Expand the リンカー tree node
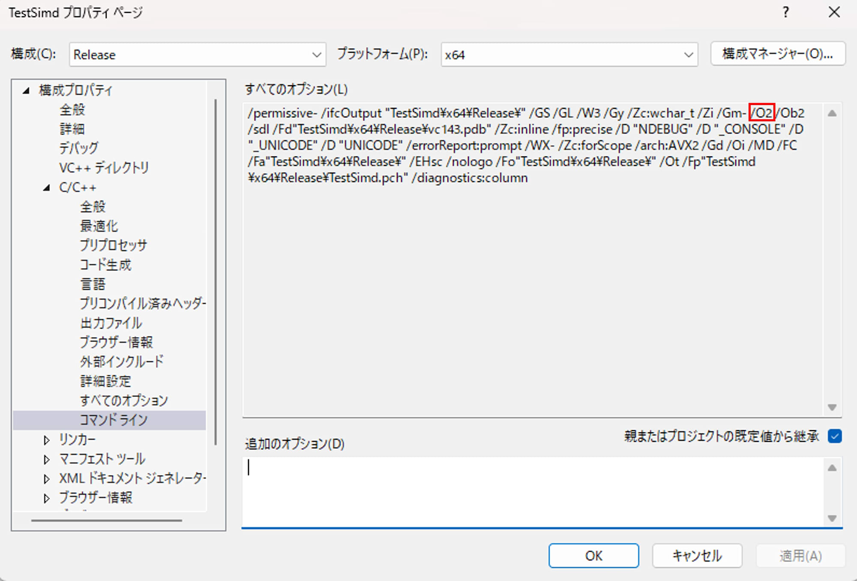Viewport: 857px width, 581px height. point(47,439)
